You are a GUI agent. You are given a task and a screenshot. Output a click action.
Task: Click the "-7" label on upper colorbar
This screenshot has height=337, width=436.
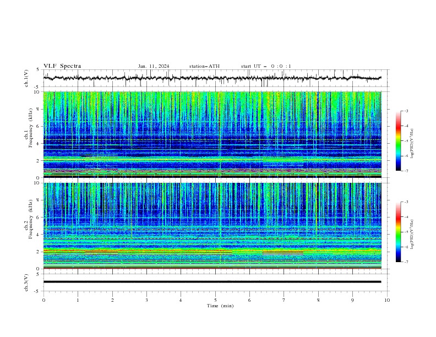(406, 171)
